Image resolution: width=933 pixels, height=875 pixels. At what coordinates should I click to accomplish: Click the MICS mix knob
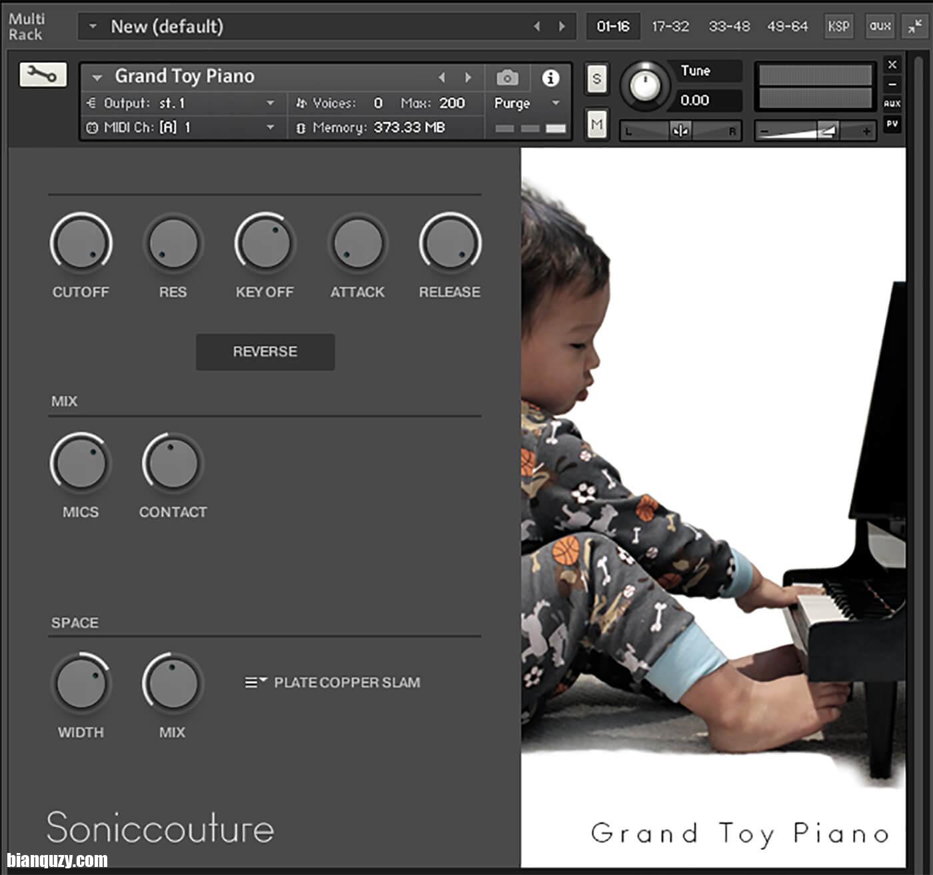click(x=81, y=463)
